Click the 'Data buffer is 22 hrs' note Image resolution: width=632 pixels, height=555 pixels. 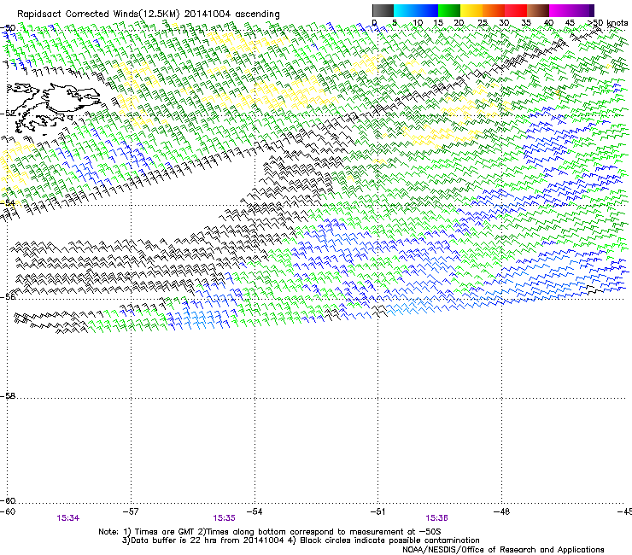tap(203, 540)
